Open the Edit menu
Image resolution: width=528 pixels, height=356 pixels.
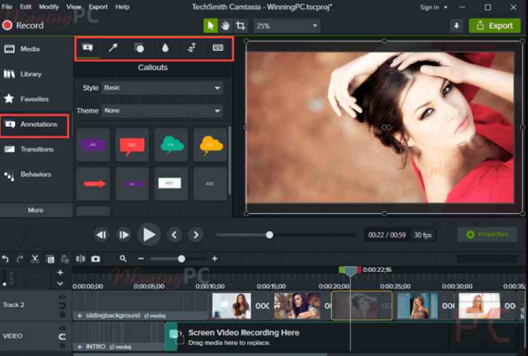click(x=25, y=7)
